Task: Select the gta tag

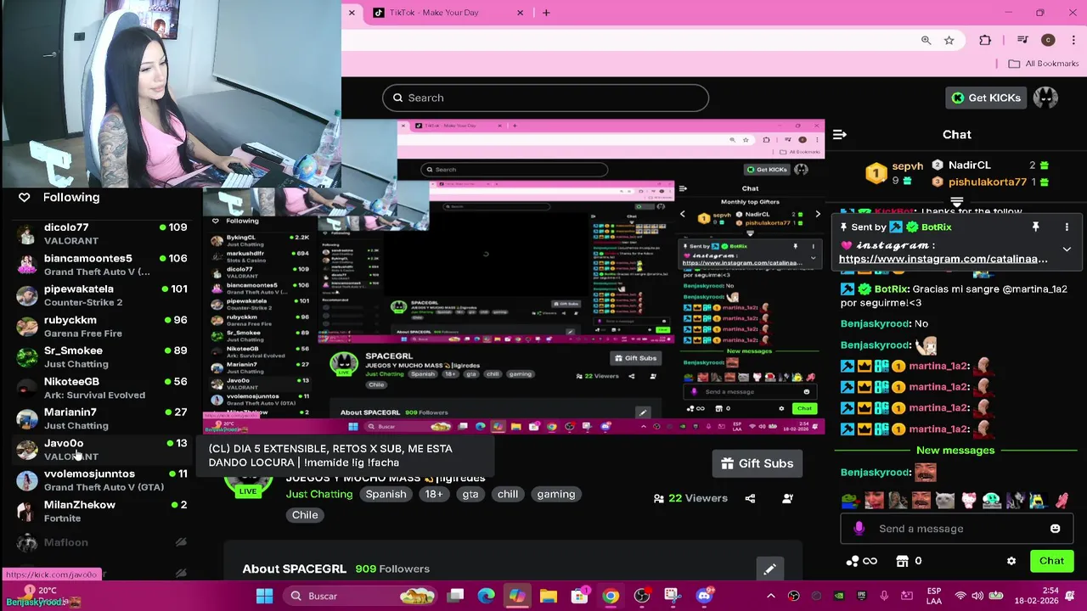Action: point(470,494)
